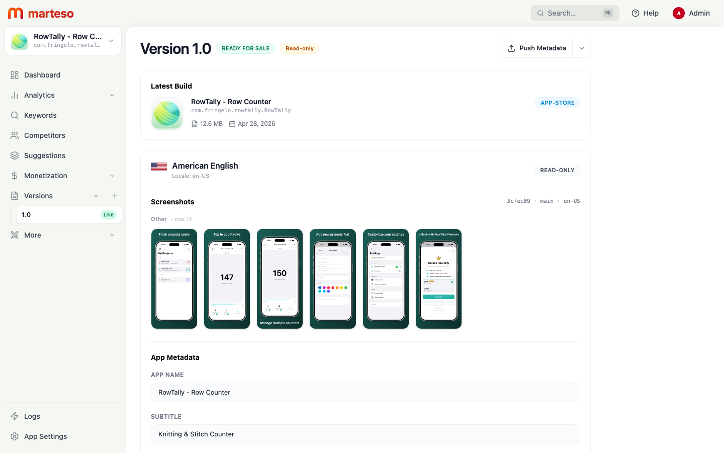This screenshot has height=453, width=724.
Task: Click the More tools icon
Action: [15, 235]
